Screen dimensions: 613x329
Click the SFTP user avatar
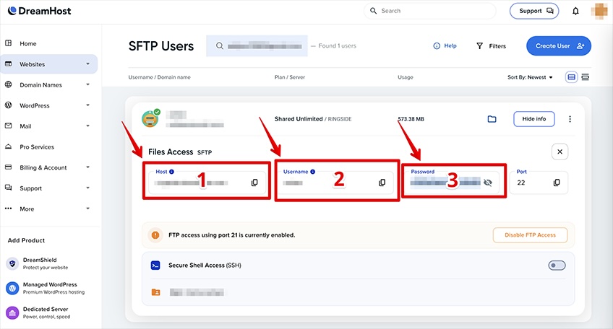pyautogui.click(x=150, y=118)
